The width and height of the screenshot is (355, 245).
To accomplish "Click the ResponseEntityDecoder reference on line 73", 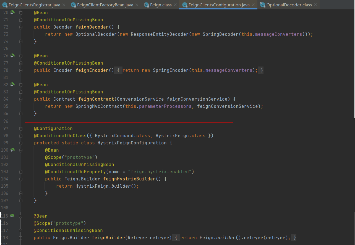I will point(160,34).
